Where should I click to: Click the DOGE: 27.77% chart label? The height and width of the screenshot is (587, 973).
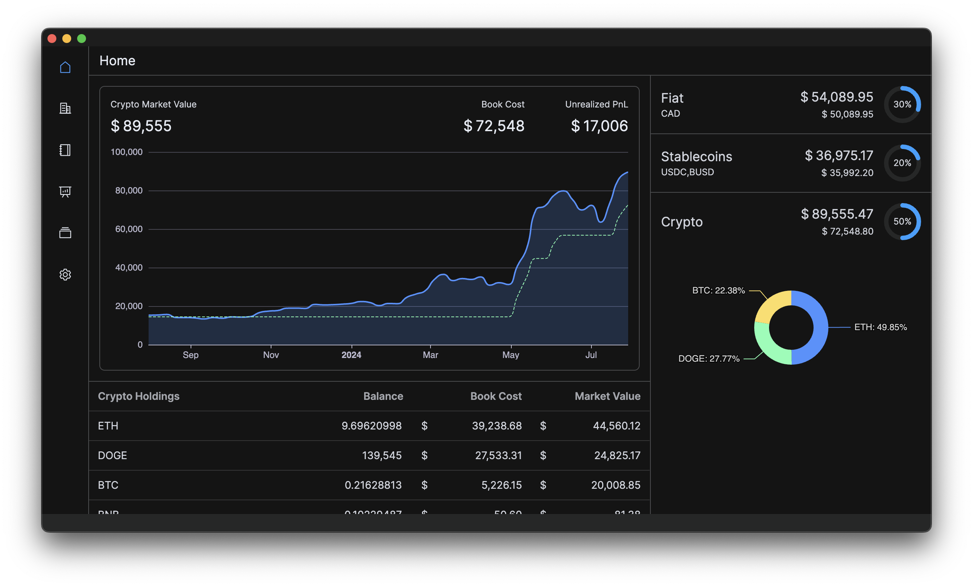tap(708, 358)
